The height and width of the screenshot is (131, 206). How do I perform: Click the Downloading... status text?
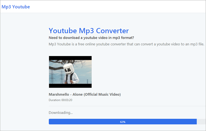(x=61, y=113)
